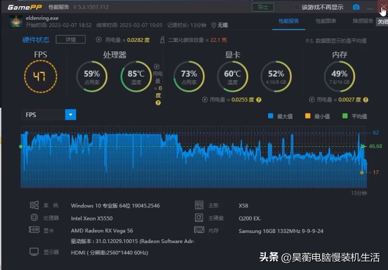Click the AMD Radeon RX Vega 56 text

102,231
